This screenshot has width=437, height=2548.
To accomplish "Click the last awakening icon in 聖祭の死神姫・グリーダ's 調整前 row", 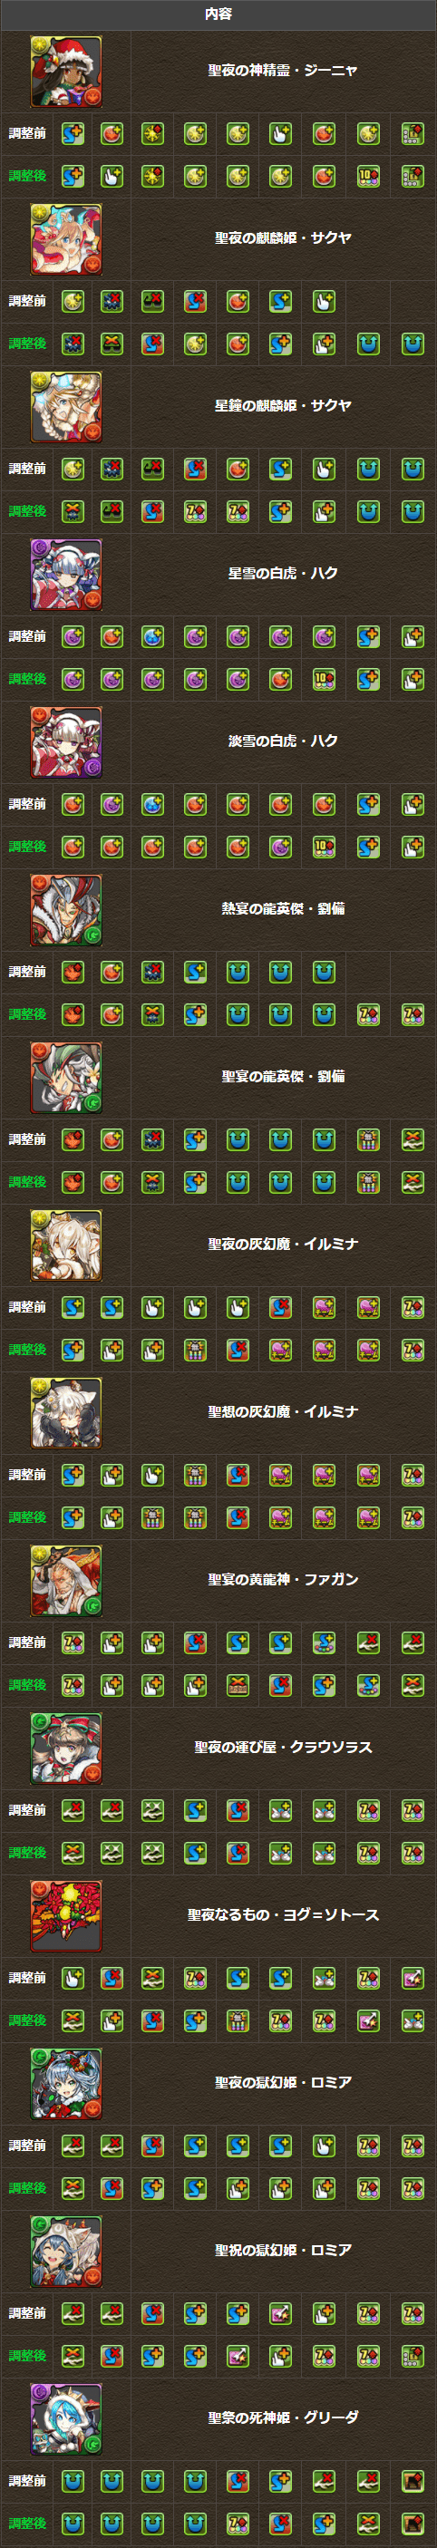I will [413, 2481].
